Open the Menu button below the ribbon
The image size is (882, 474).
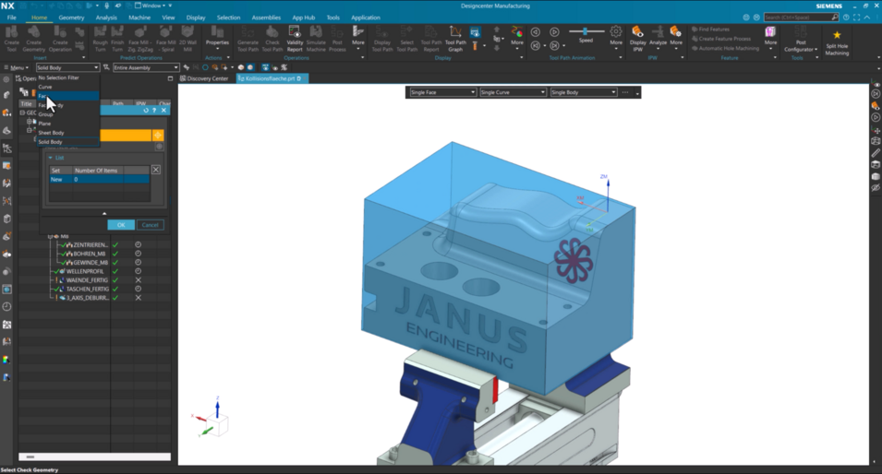coord(17,67)
